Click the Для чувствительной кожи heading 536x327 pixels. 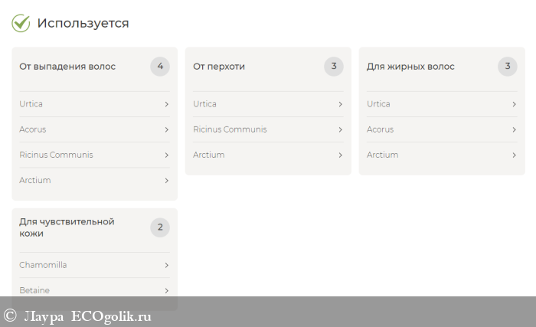(x=67, y=227)
